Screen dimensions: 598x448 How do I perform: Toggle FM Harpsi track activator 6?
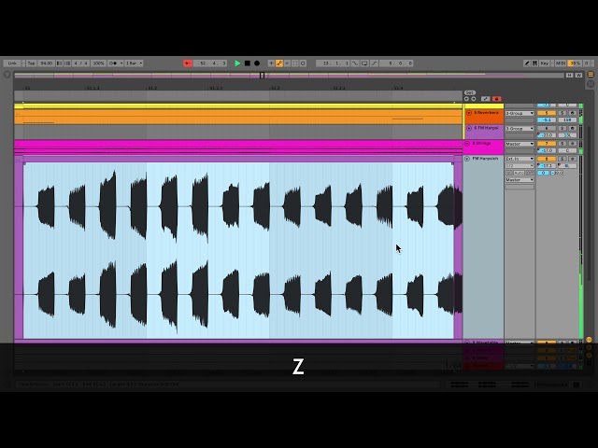pyautogui.click(x=546, y=129)
